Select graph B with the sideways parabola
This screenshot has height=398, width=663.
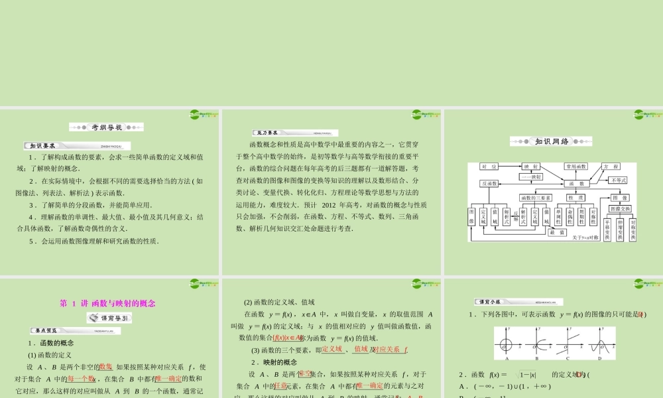pyautogui.click(x=538, y=344)
